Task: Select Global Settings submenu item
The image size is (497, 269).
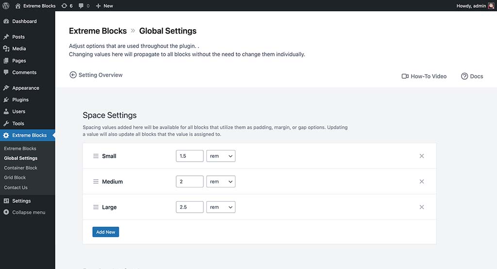Action: coord(20,158)
